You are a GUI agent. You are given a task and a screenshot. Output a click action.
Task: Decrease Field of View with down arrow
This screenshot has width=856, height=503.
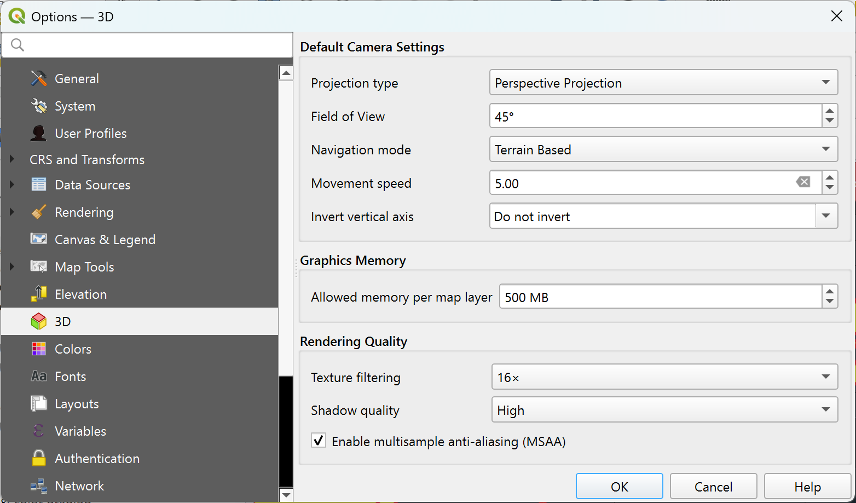point(830,122)
